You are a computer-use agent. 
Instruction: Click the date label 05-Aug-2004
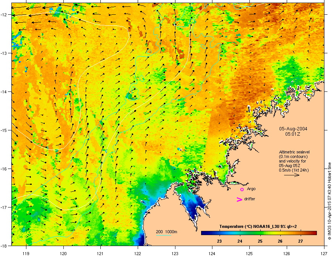[293, 129]
